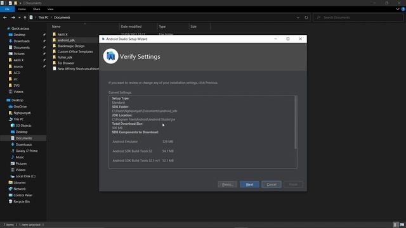406x228 pixels.
Task: Switch to details view icon in status bar
Action: click(x=395, y=225)
